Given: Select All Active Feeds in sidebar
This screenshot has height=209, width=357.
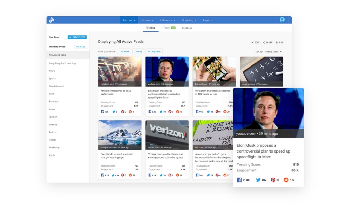Looking at the screenshot, I should pos(68,55).
